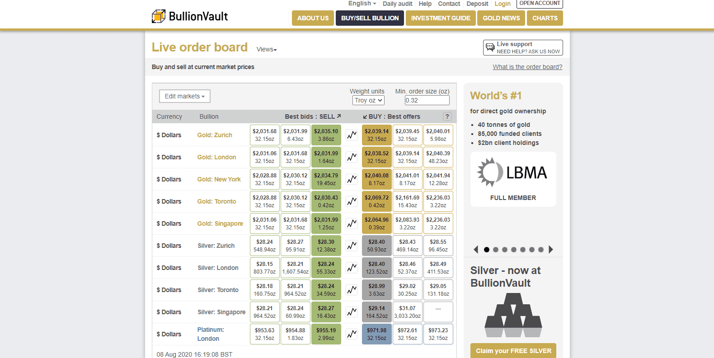Sell at Gold Zurich best bid $2,035.10
The image size is (714, 358).
click(x=326, y=135)
